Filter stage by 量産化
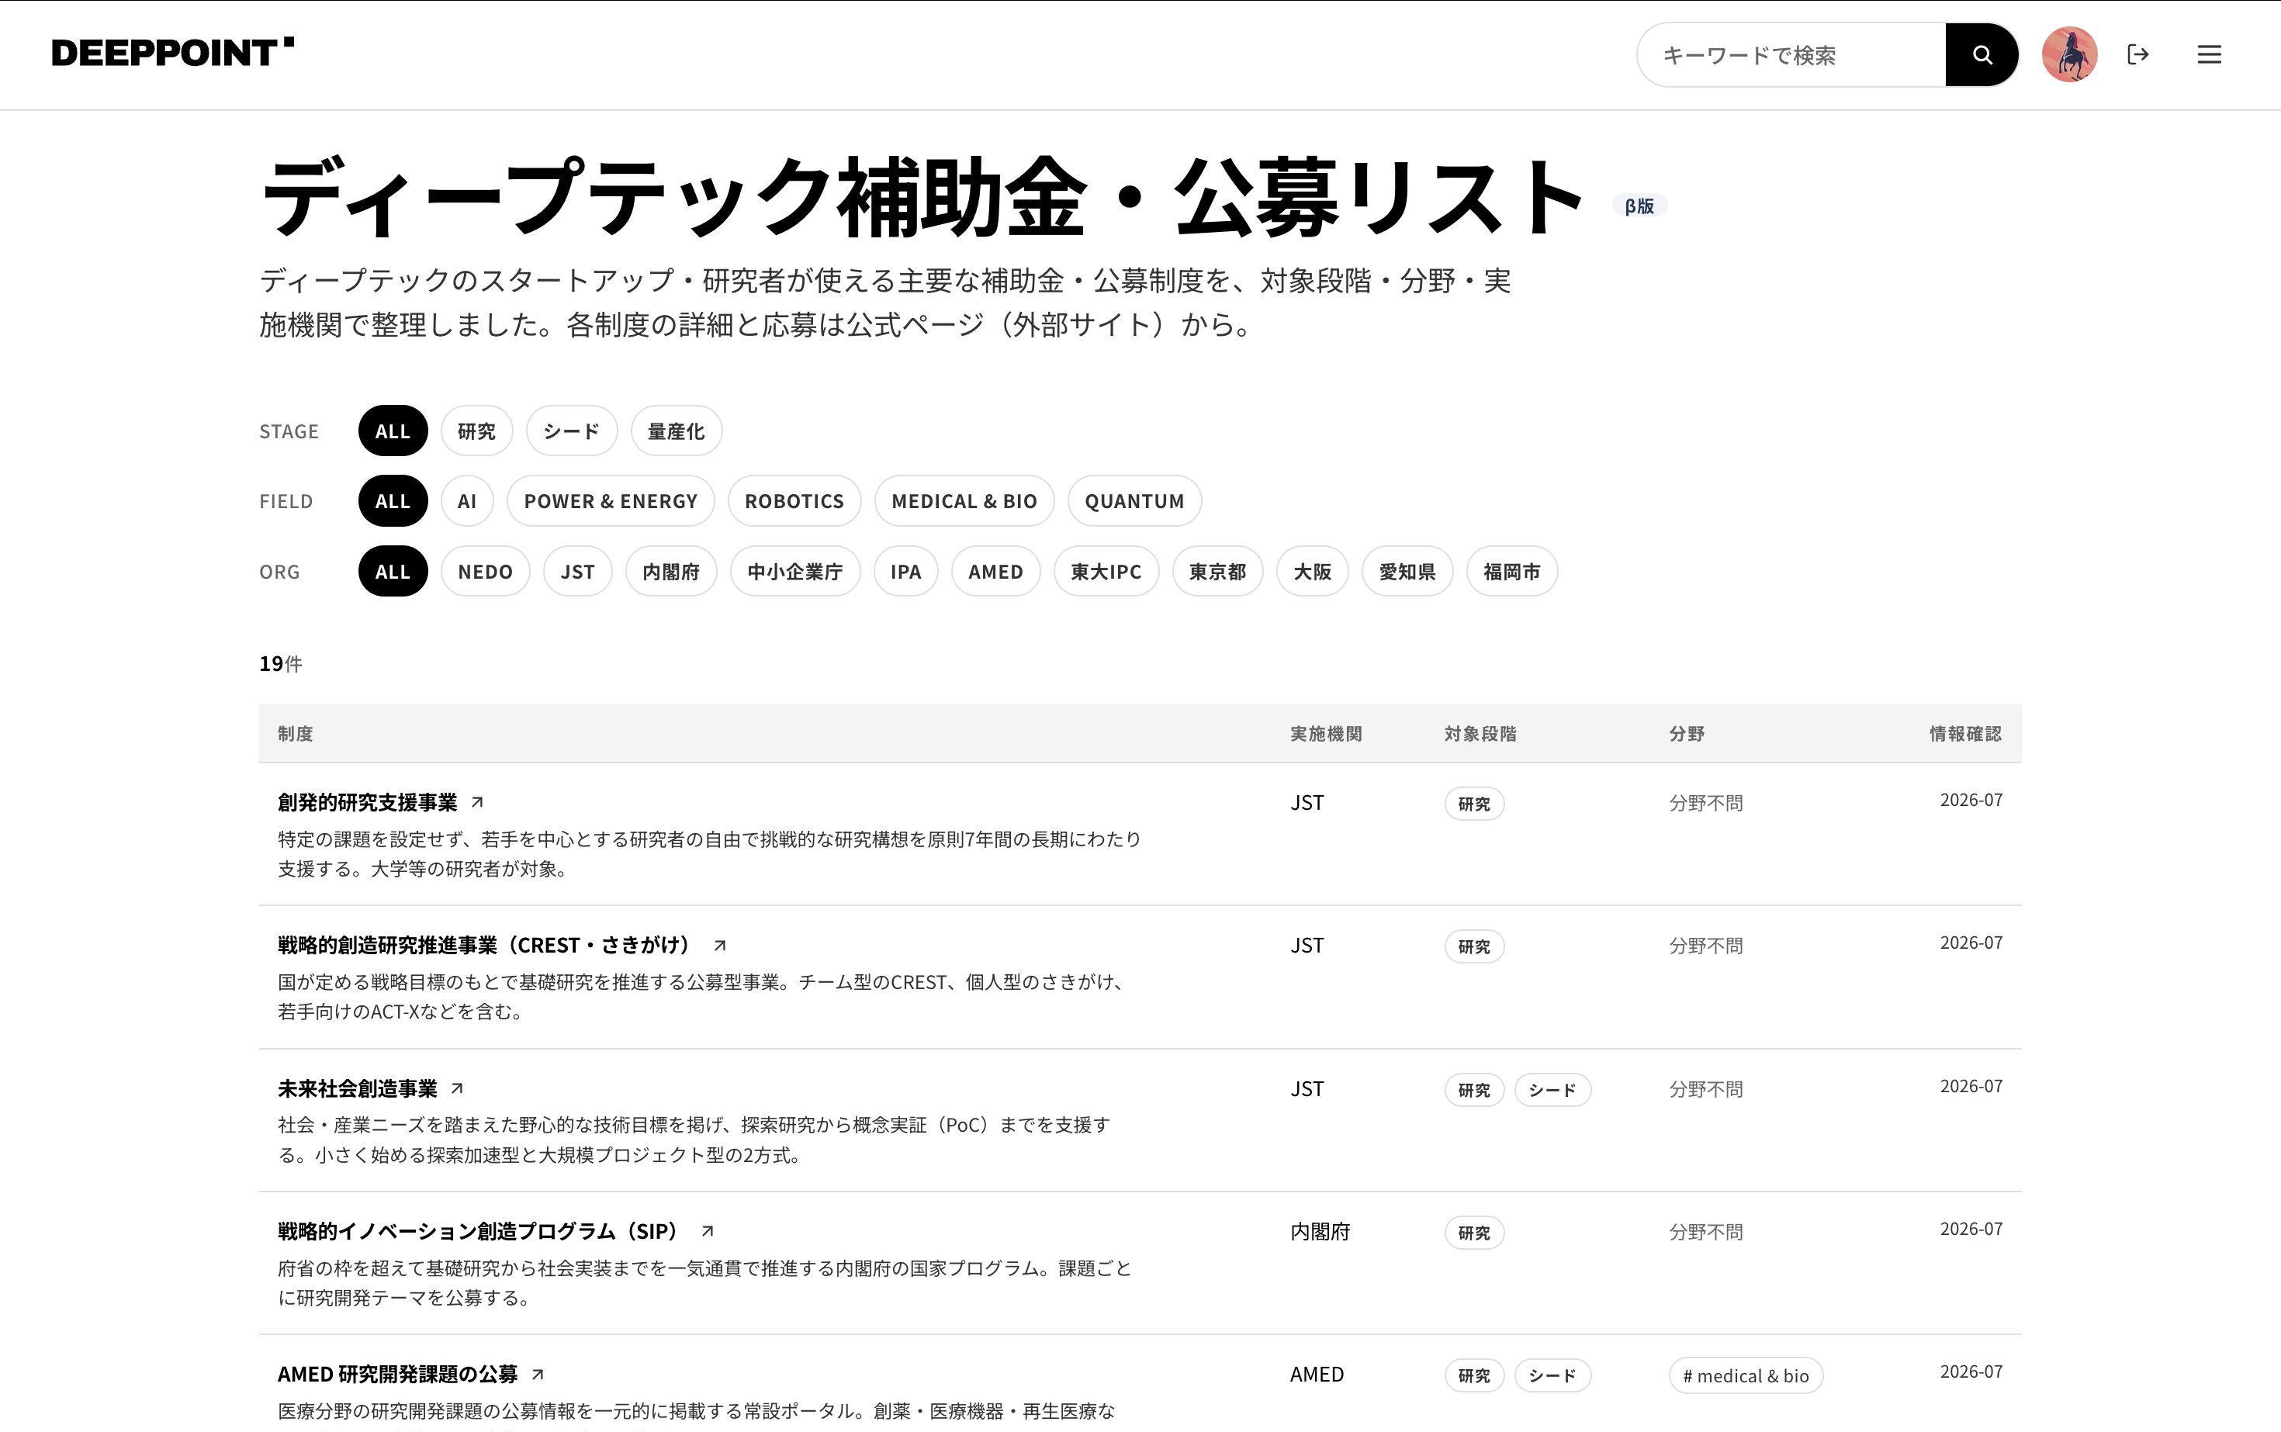Viewport: 2281px width, 1432px height. (677, 431)
